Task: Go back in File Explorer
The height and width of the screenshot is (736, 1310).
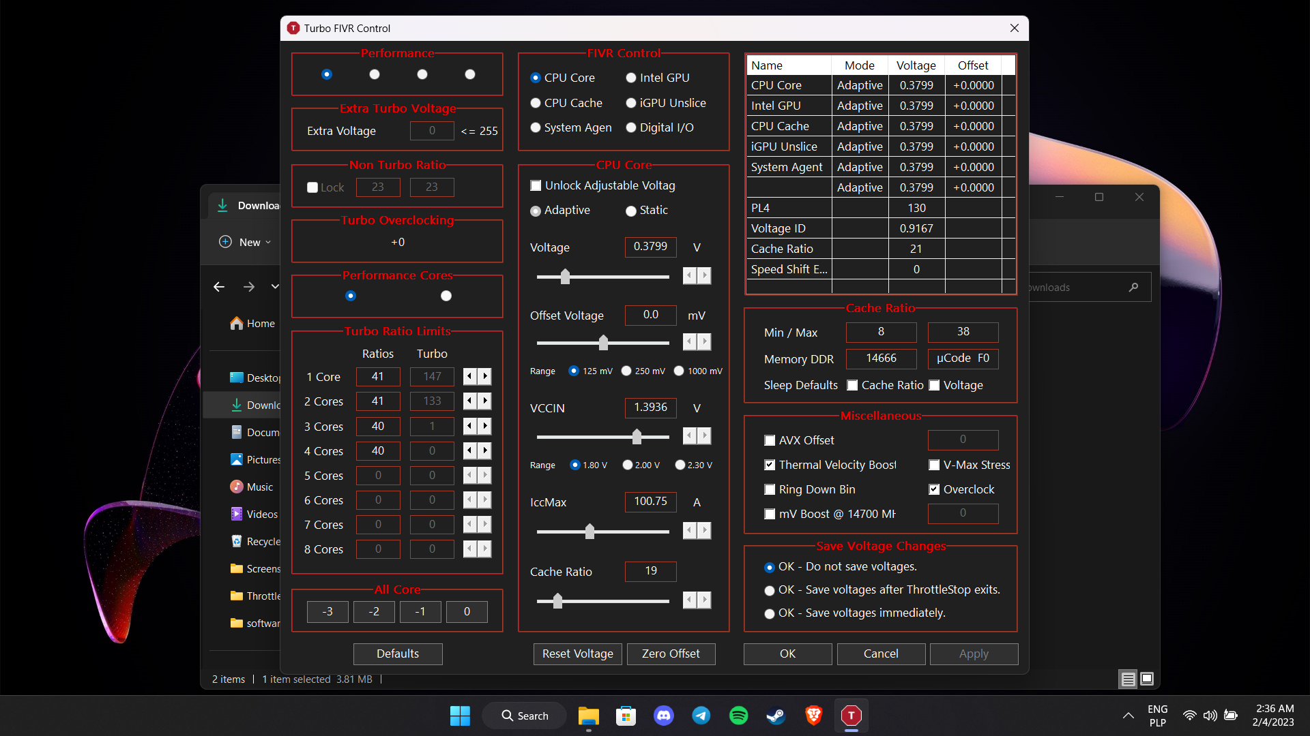Action: point(219,287)
